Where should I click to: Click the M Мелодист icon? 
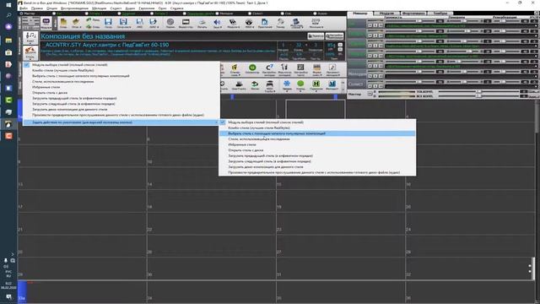coord(332,84)
